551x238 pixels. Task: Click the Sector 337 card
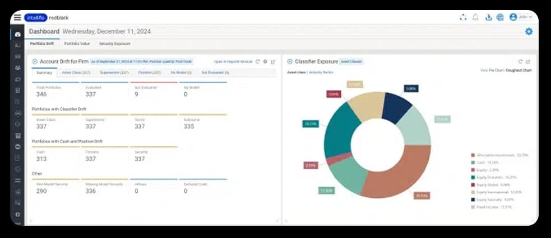154,122
